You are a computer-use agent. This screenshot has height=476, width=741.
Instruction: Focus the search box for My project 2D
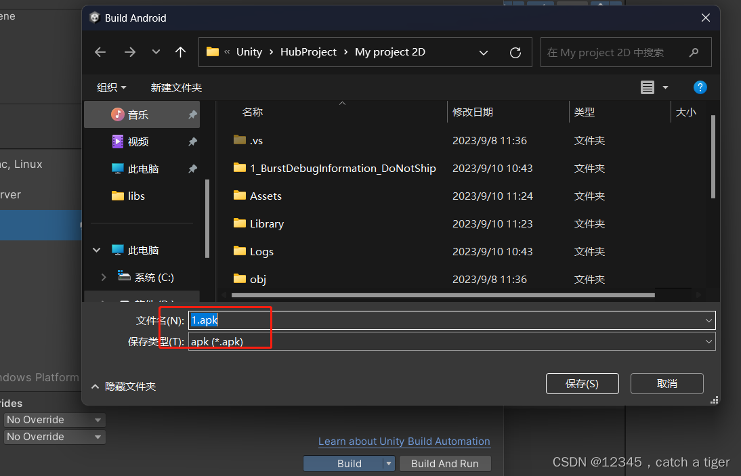626,52
